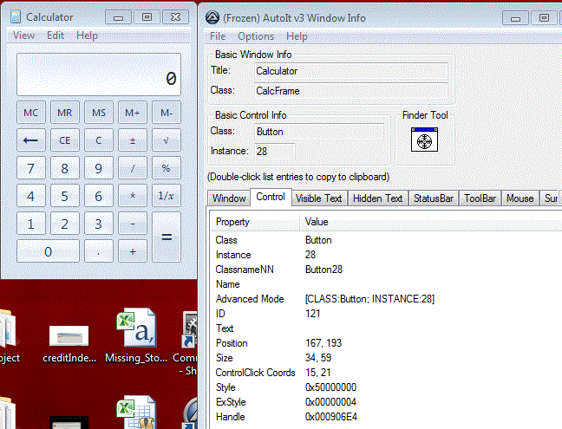562x429 pixels.
Task: Click the CE button in Calculator
Action: [64, 140]
